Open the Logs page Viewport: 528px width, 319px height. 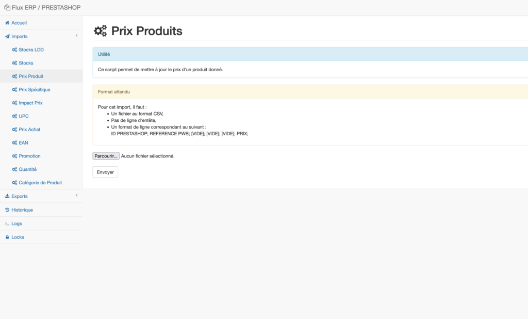[x=16, y=224]
